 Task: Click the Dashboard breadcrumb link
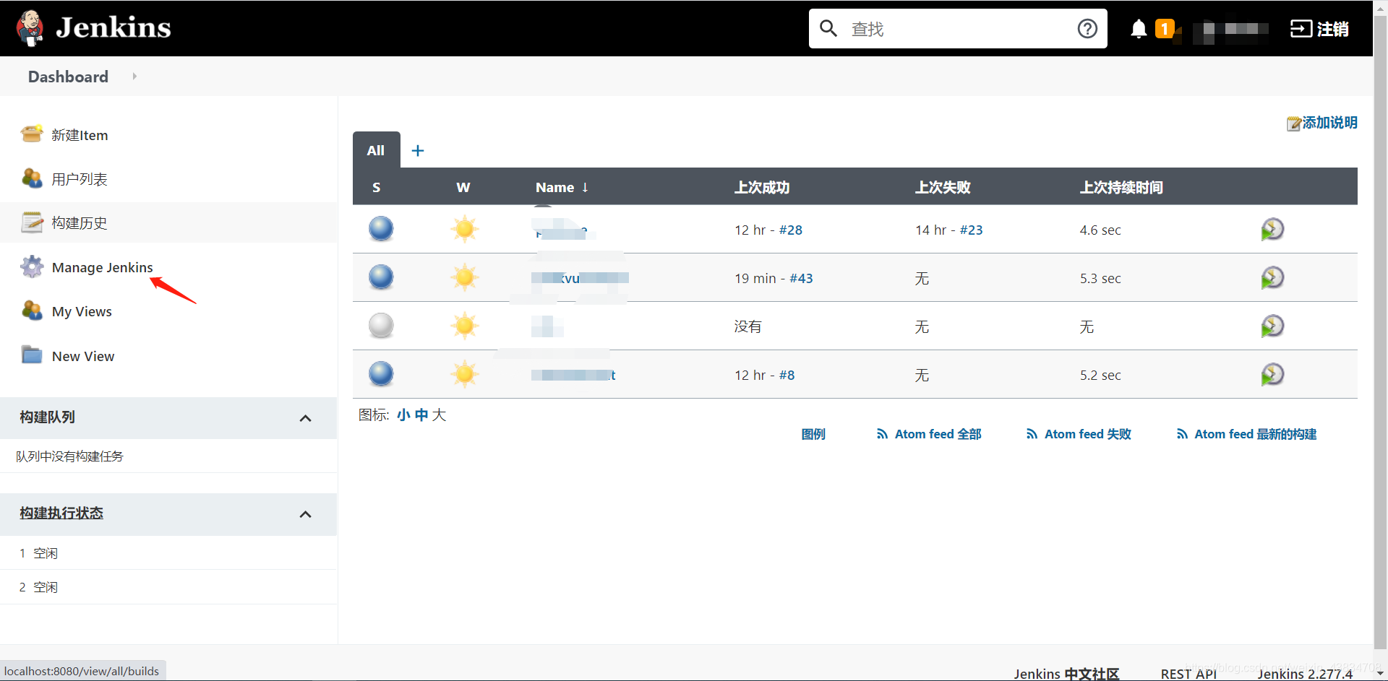click(x=68, y=77)
